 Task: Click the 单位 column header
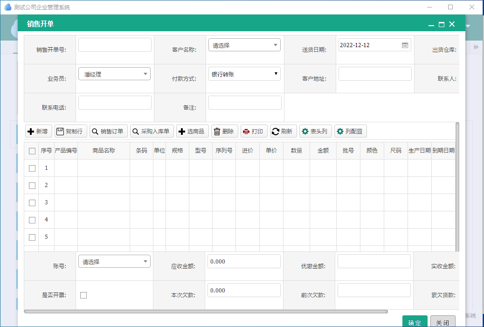[159, 151]
